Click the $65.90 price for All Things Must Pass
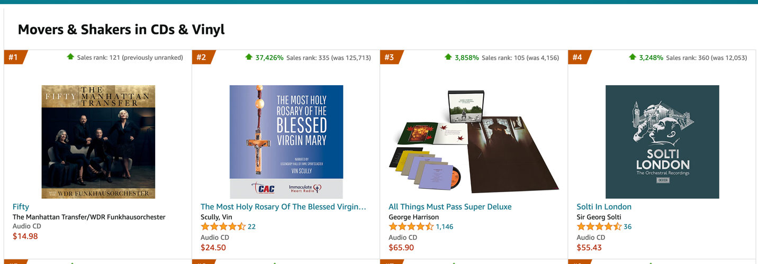The height and width of the screenshot is (264, 758). tap(401, 248)
